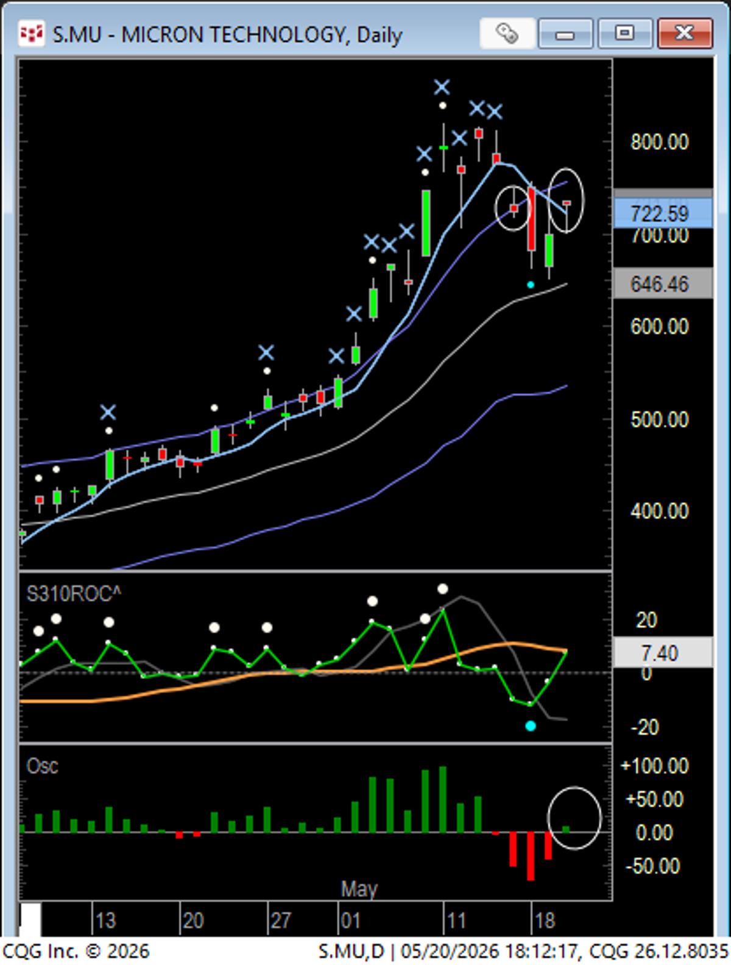Click the 500.00 price scale value

tap(659, 419)
